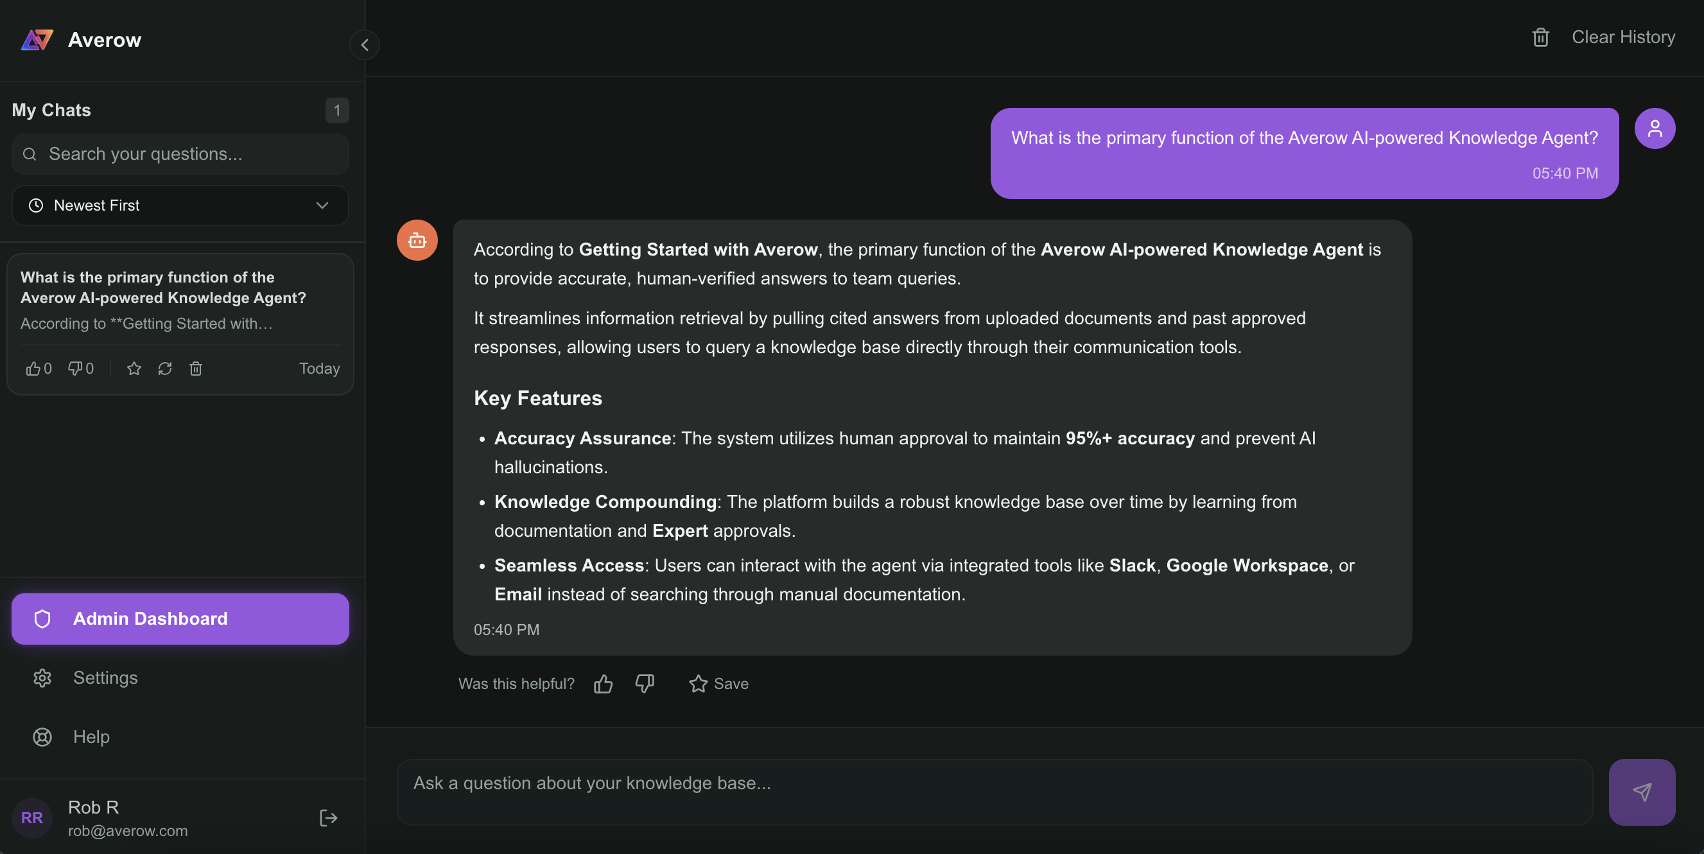The image size is (1704, 854).
Task: Open Settings from the sidebar
Action: point(105,677)
